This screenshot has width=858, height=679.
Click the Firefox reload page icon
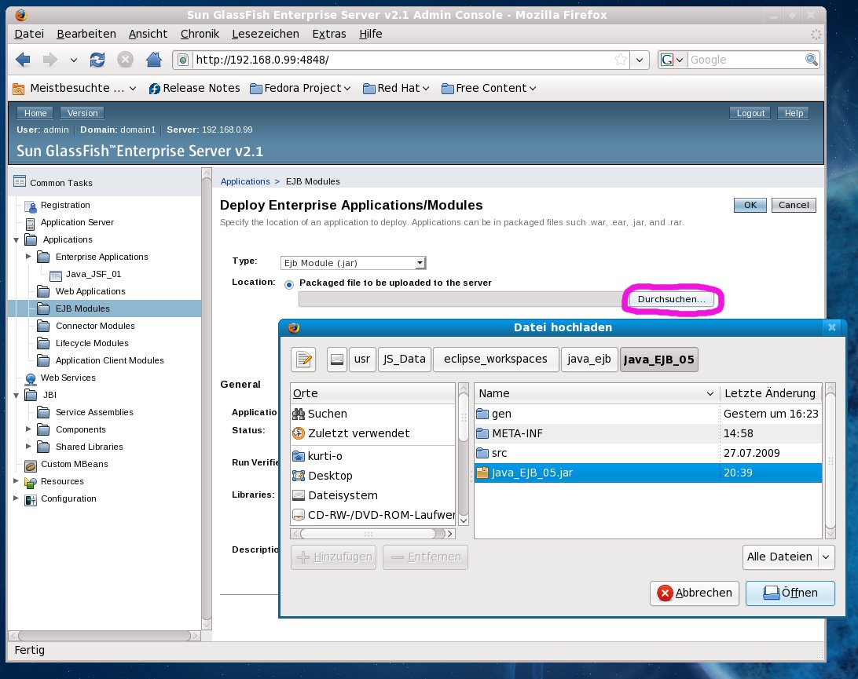pyautogui.click(x=97, y=60)
